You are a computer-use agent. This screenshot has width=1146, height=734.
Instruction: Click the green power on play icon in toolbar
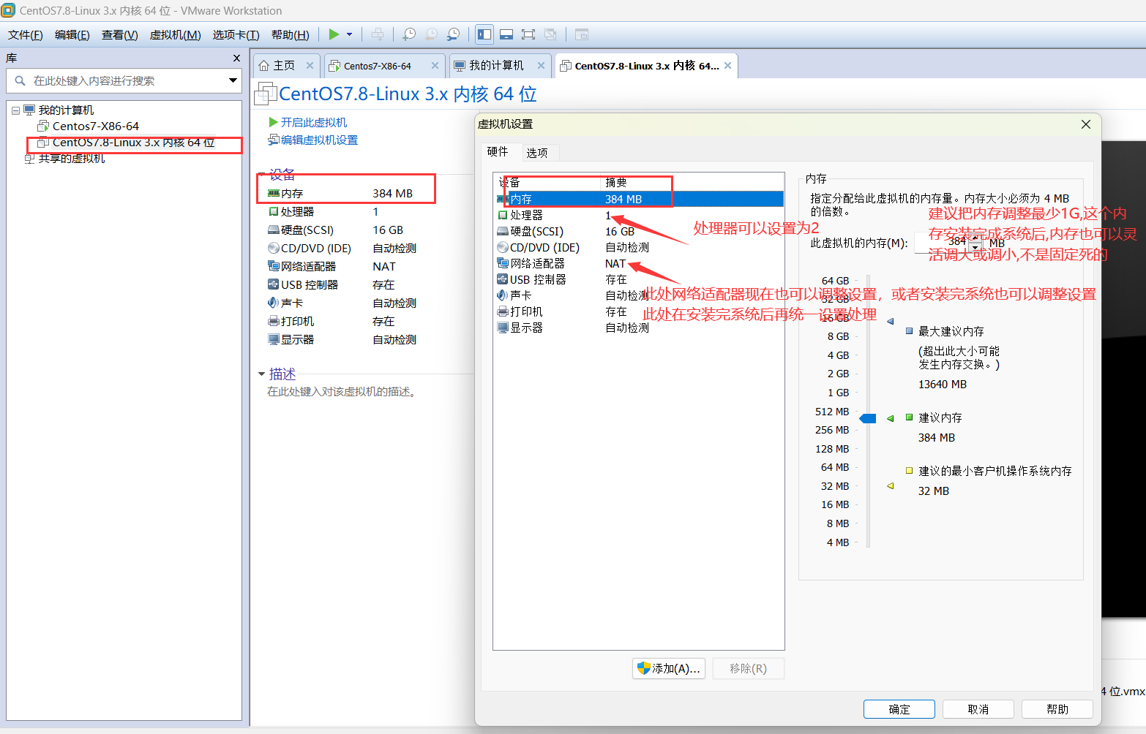[334, 34]
